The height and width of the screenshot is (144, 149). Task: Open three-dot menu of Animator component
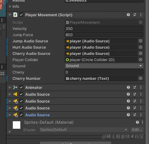point(141,87)
